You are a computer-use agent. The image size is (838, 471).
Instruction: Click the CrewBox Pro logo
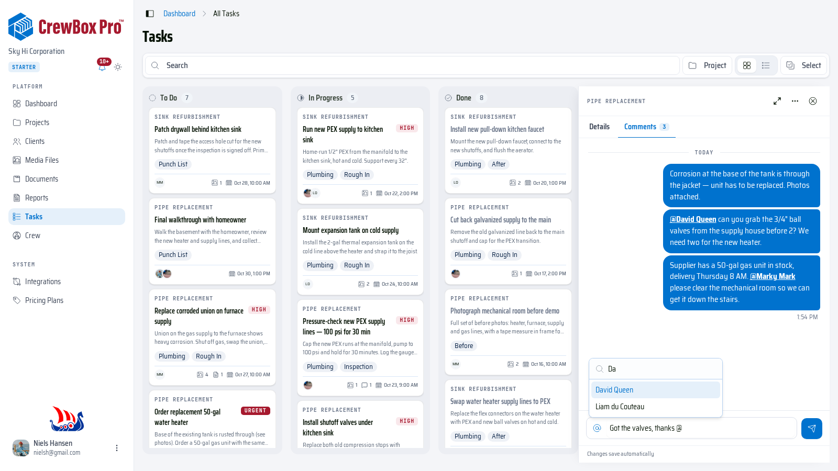point(66,27)
